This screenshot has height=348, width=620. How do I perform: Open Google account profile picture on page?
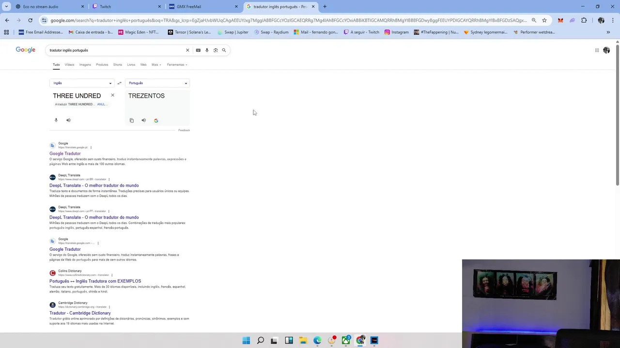[606, 50]
